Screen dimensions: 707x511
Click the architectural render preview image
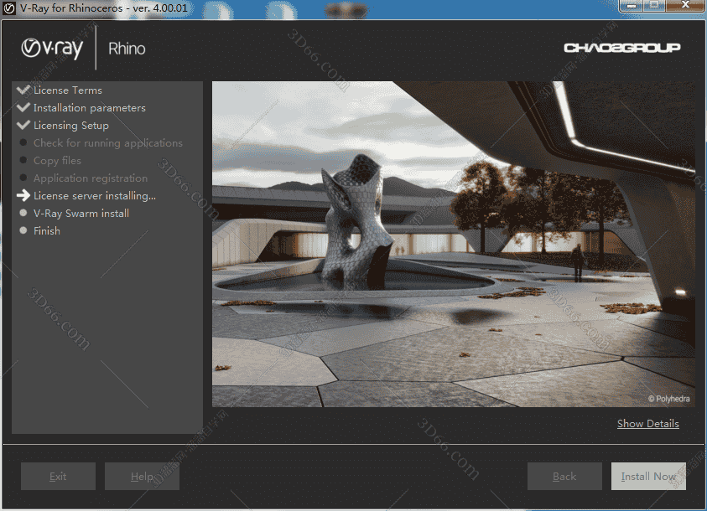click(x=453, y=243)
